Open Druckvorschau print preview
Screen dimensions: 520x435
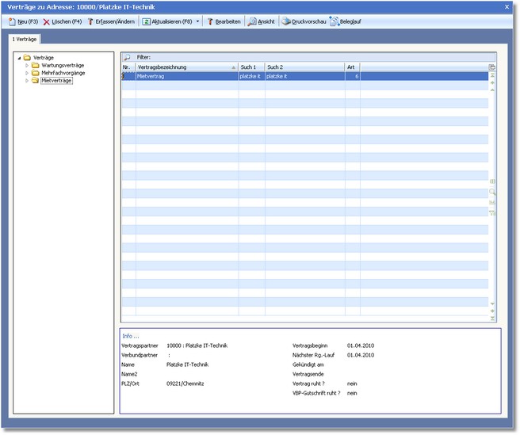coord(303,21)
